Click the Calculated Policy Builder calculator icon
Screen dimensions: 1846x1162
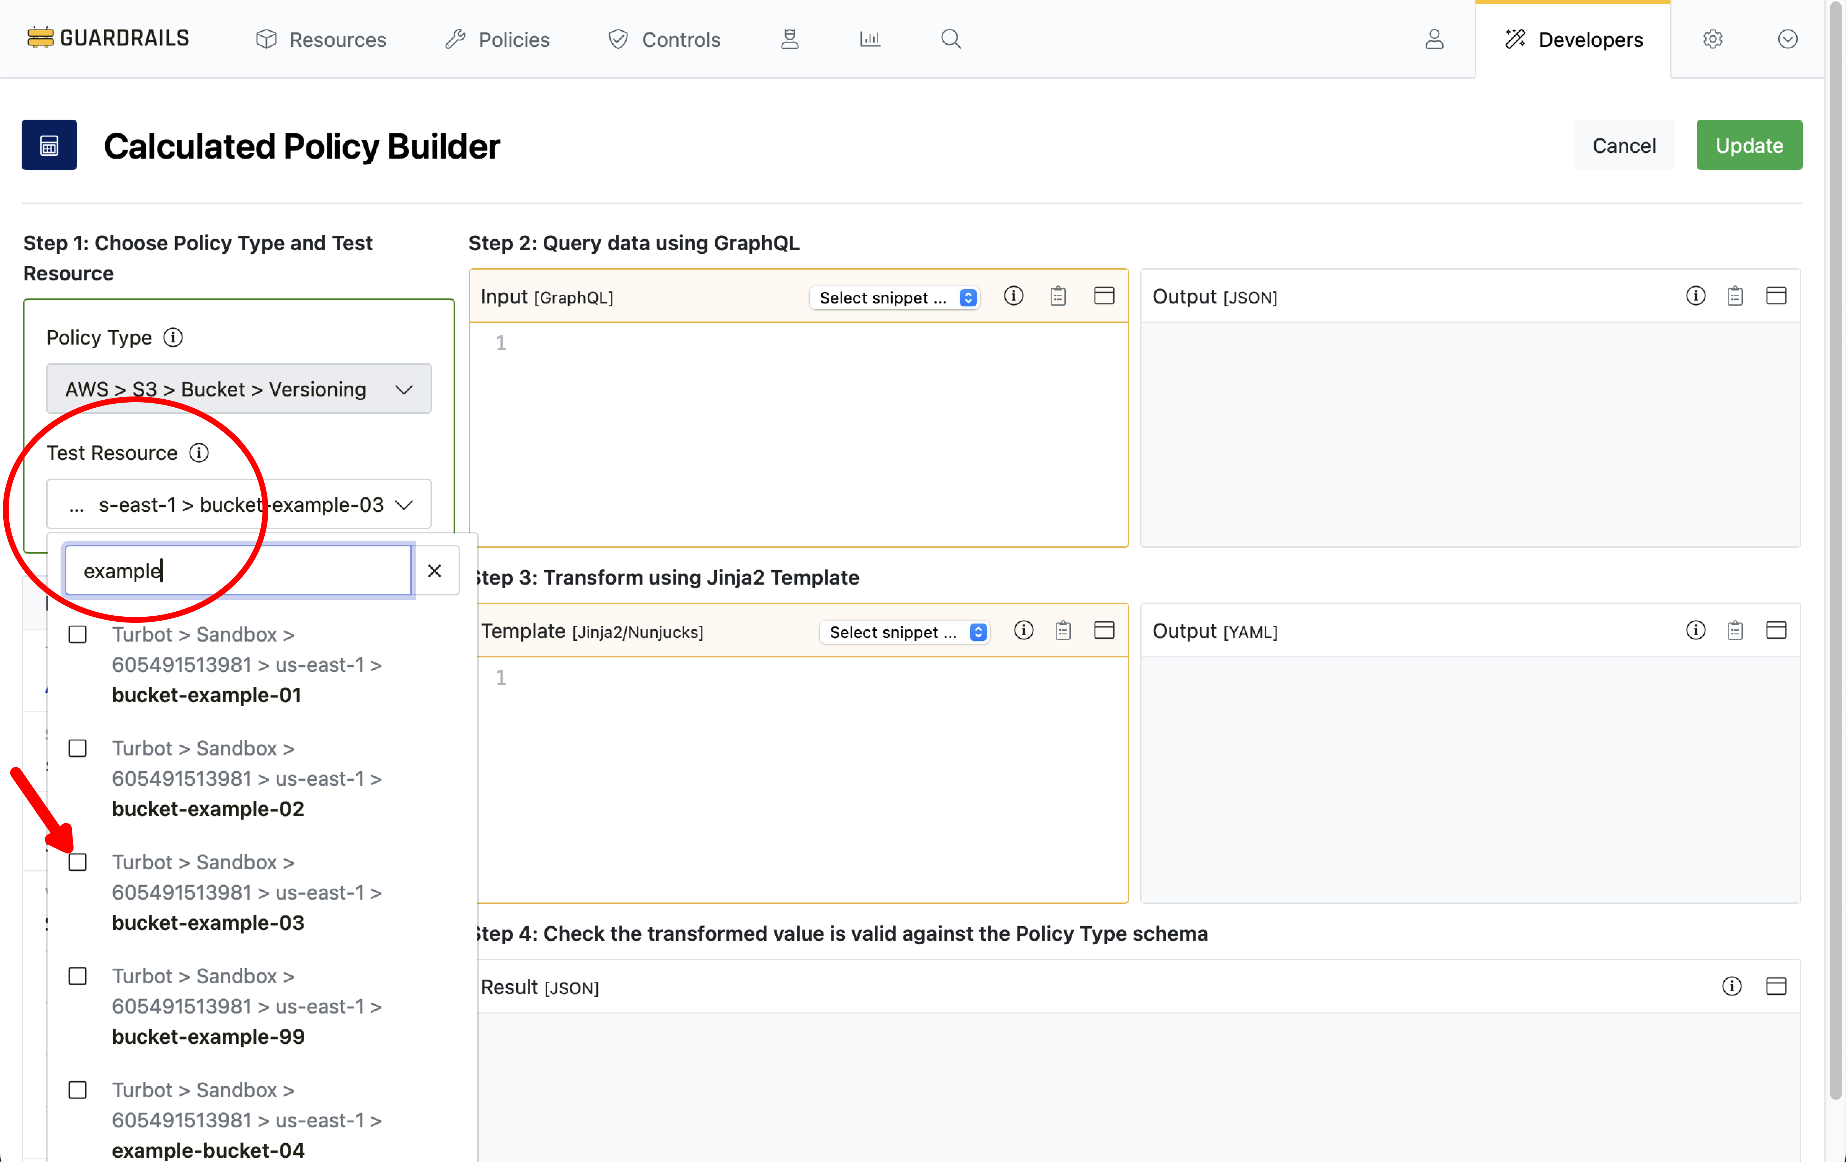pos(49,145)
